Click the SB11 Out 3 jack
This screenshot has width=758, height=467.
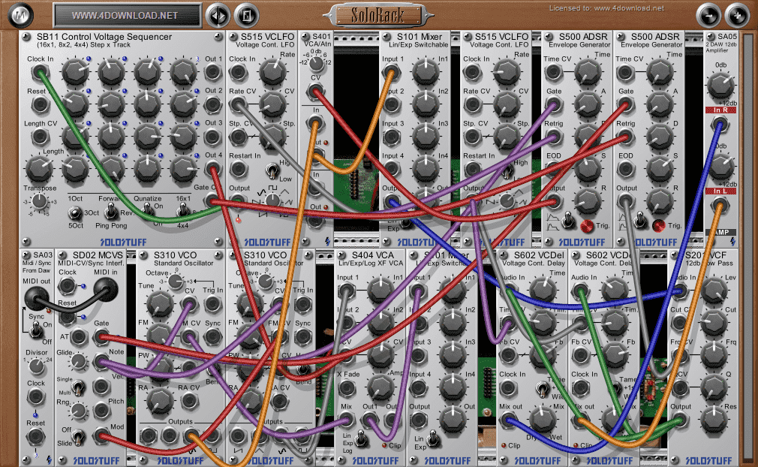(212, 137)
